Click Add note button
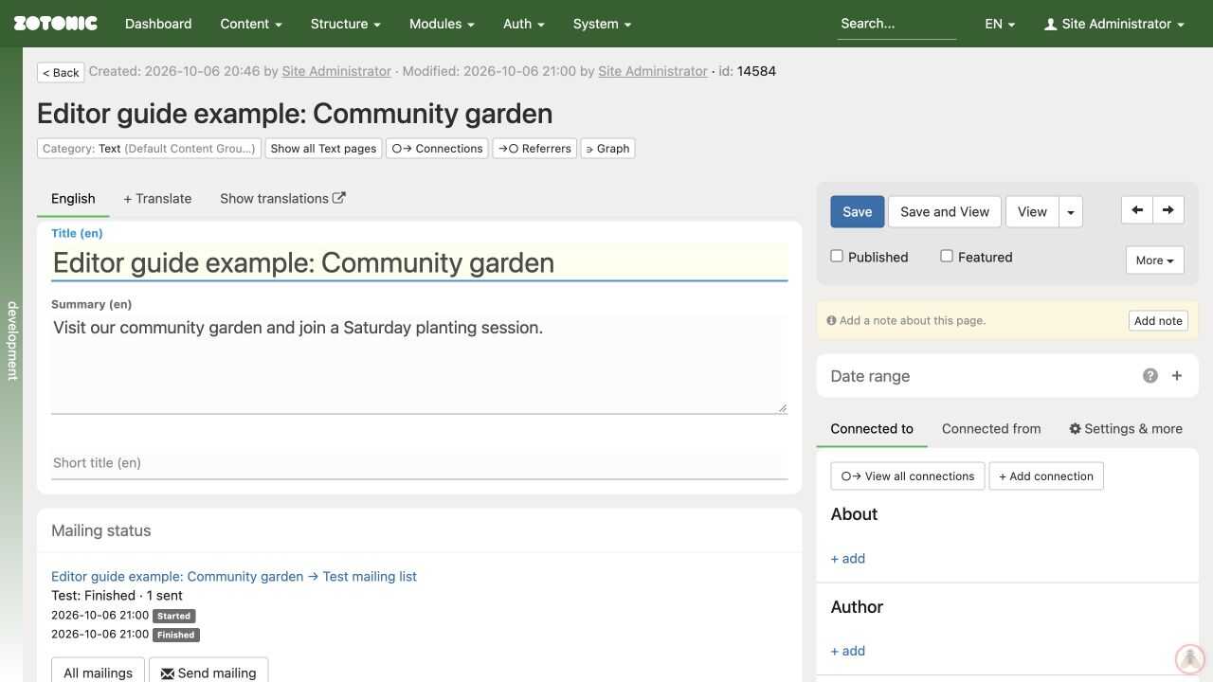1213x682 pixels. click(x=1158, y=321)
